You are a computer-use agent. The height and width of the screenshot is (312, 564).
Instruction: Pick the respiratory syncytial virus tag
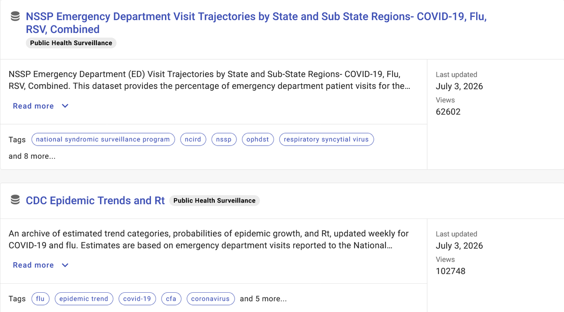click(x=327, y=140)
